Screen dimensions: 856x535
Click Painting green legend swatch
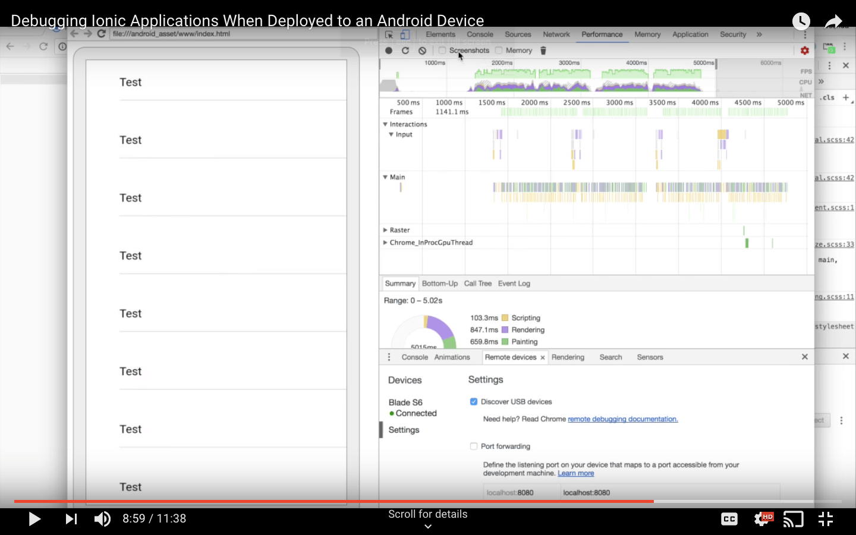tap(505, 342)
